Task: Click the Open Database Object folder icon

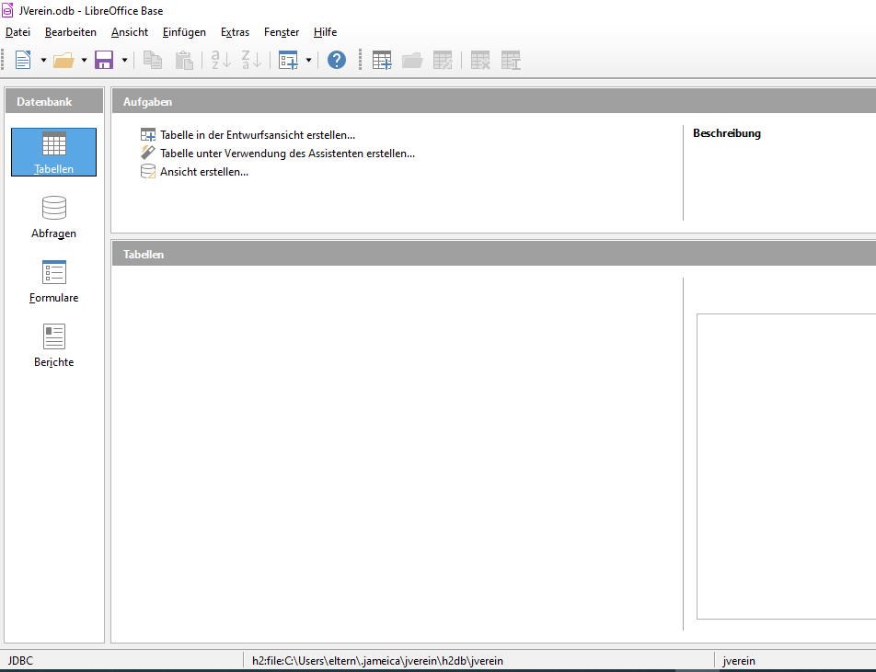Action: [412, 61]
